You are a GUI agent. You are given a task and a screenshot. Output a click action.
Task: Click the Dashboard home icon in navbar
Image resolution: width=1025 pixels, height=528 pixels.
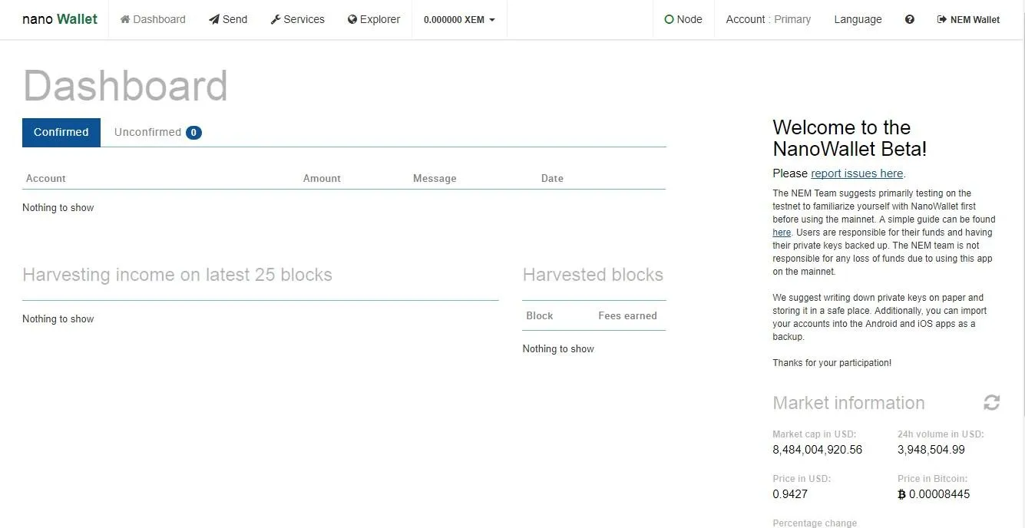pyautogui.click(x=124, y=19)
